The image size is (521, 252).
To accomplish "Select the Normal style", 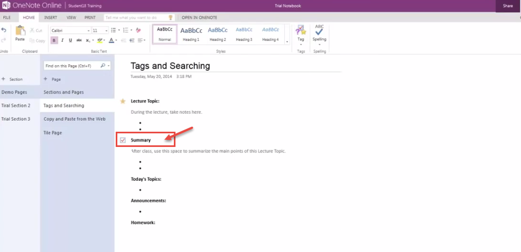I will pyautogui.click(x=165, y=34).
